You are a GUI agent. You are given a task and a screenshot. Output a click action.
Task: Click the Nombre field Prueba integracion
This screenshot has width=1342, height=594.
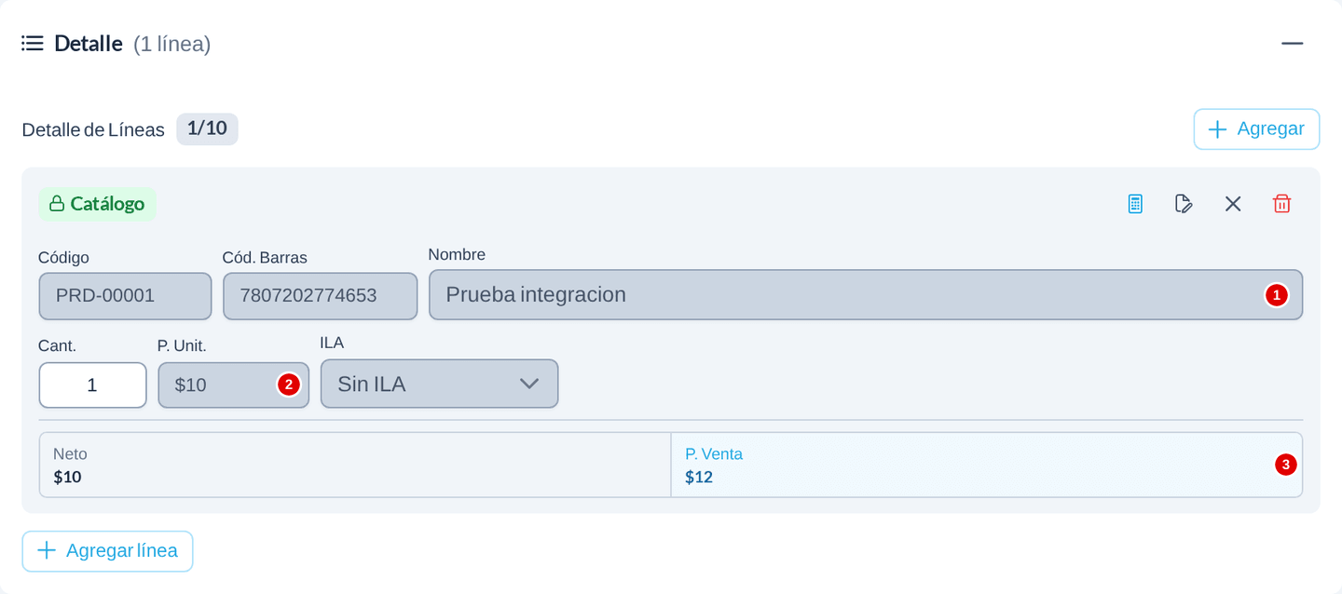coord(866,295)
